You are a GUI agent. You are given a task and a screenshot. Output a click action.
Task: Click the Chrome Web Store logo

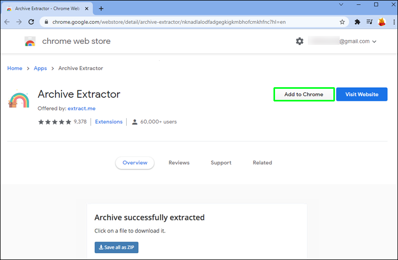click(x=30, y=42)
